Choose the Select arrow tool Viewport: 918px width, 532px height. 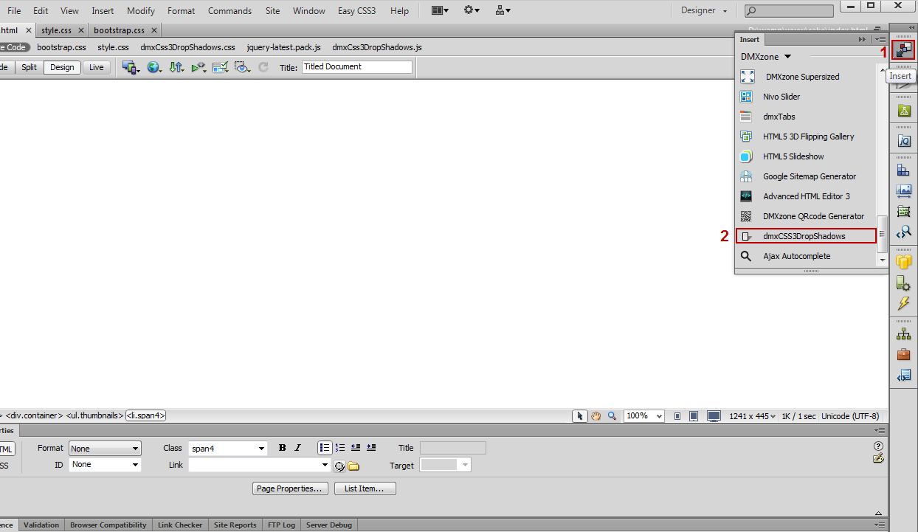[x=580, y=416]
